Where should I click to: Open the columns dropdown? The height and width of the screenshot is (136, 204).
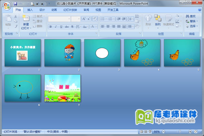pos(131,27)
